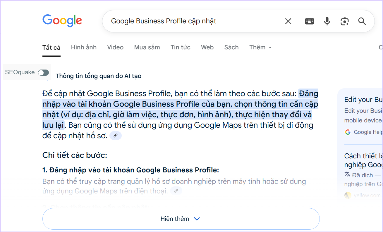This screenshot has width=383, height=232.
Task: Switch to the 'Web' tab
Action: click(207, 47)
